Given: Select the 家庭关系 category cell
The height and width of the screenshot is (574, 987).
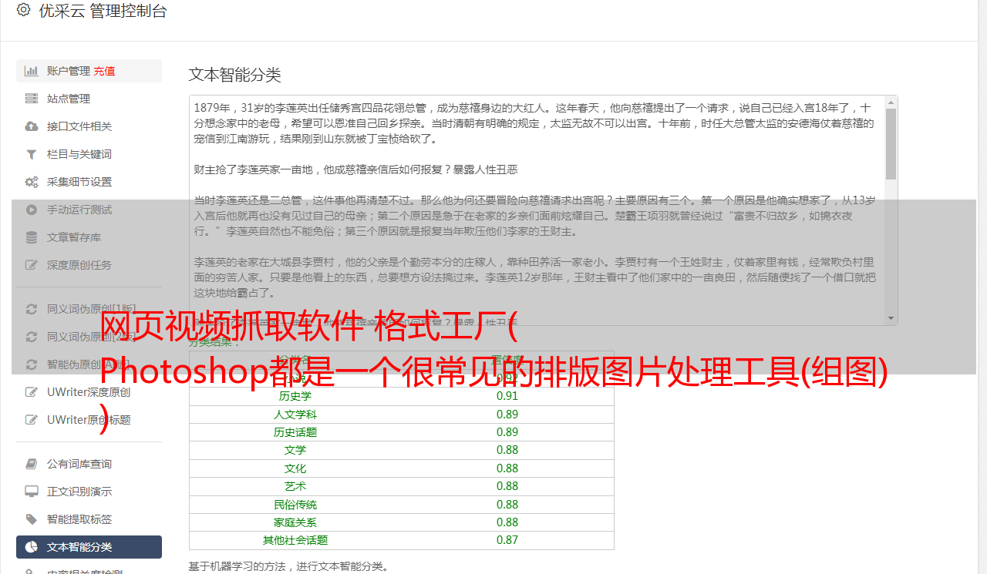Looking at the screenshot, I should pos(295,522).
